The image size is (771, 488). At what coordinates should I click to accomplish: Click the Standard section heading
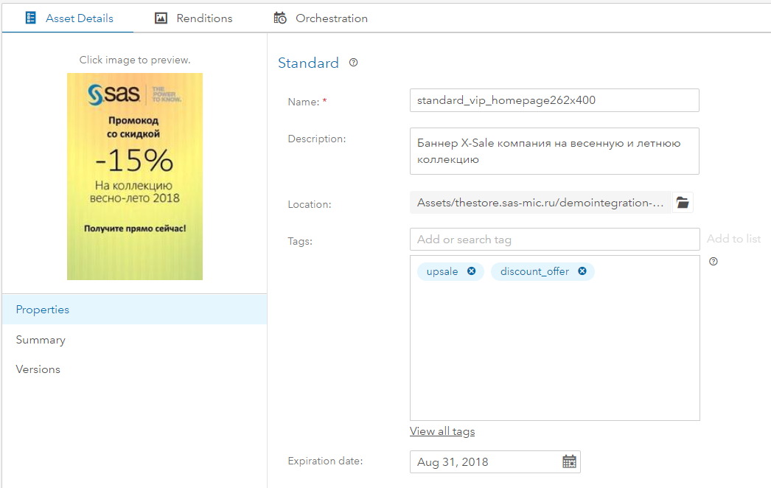coord(308,63)
